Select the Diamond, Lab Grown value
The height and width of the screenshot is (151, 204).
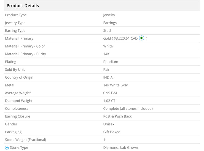click(x=120, y=147)
